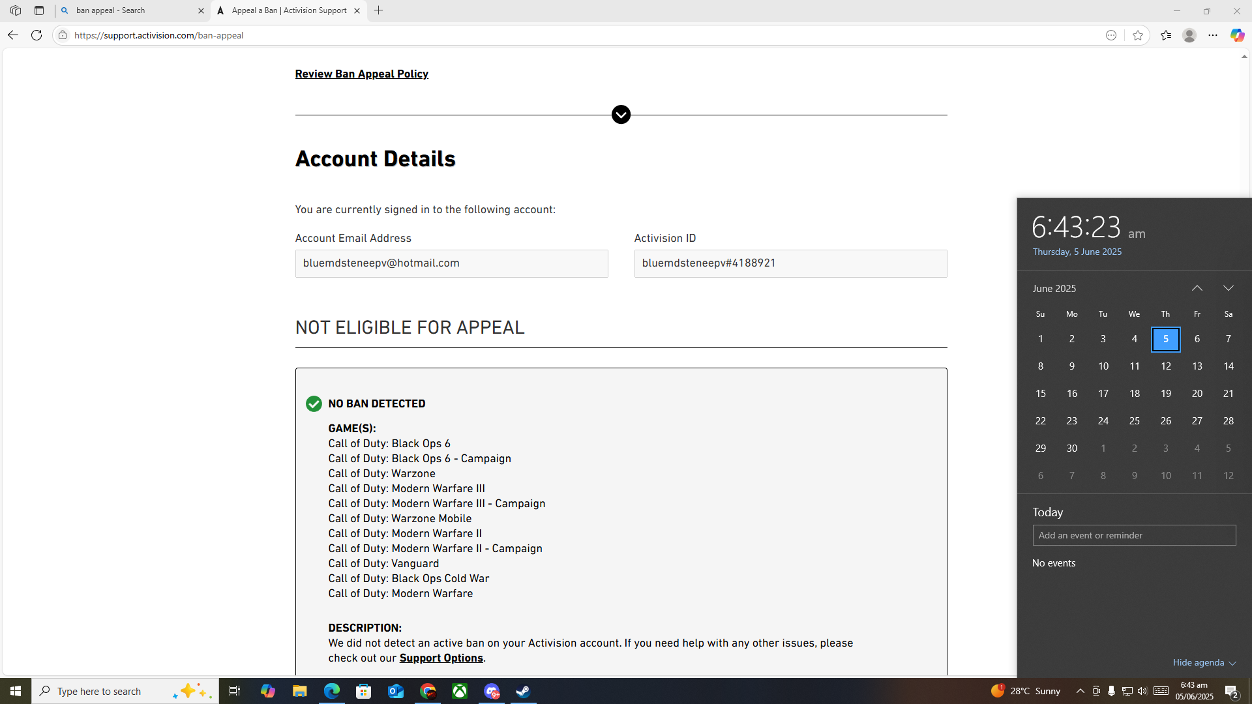The height and width of the screenshot is (704, 1252).
Task: Click the Back navigation arrow
Action: [12, 35]
